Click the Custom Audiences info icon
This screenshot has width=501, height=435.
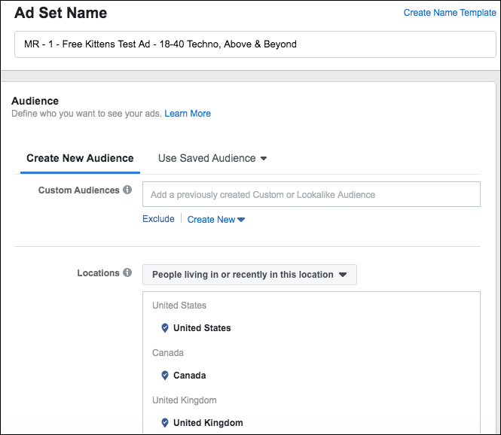coord(127,190)
